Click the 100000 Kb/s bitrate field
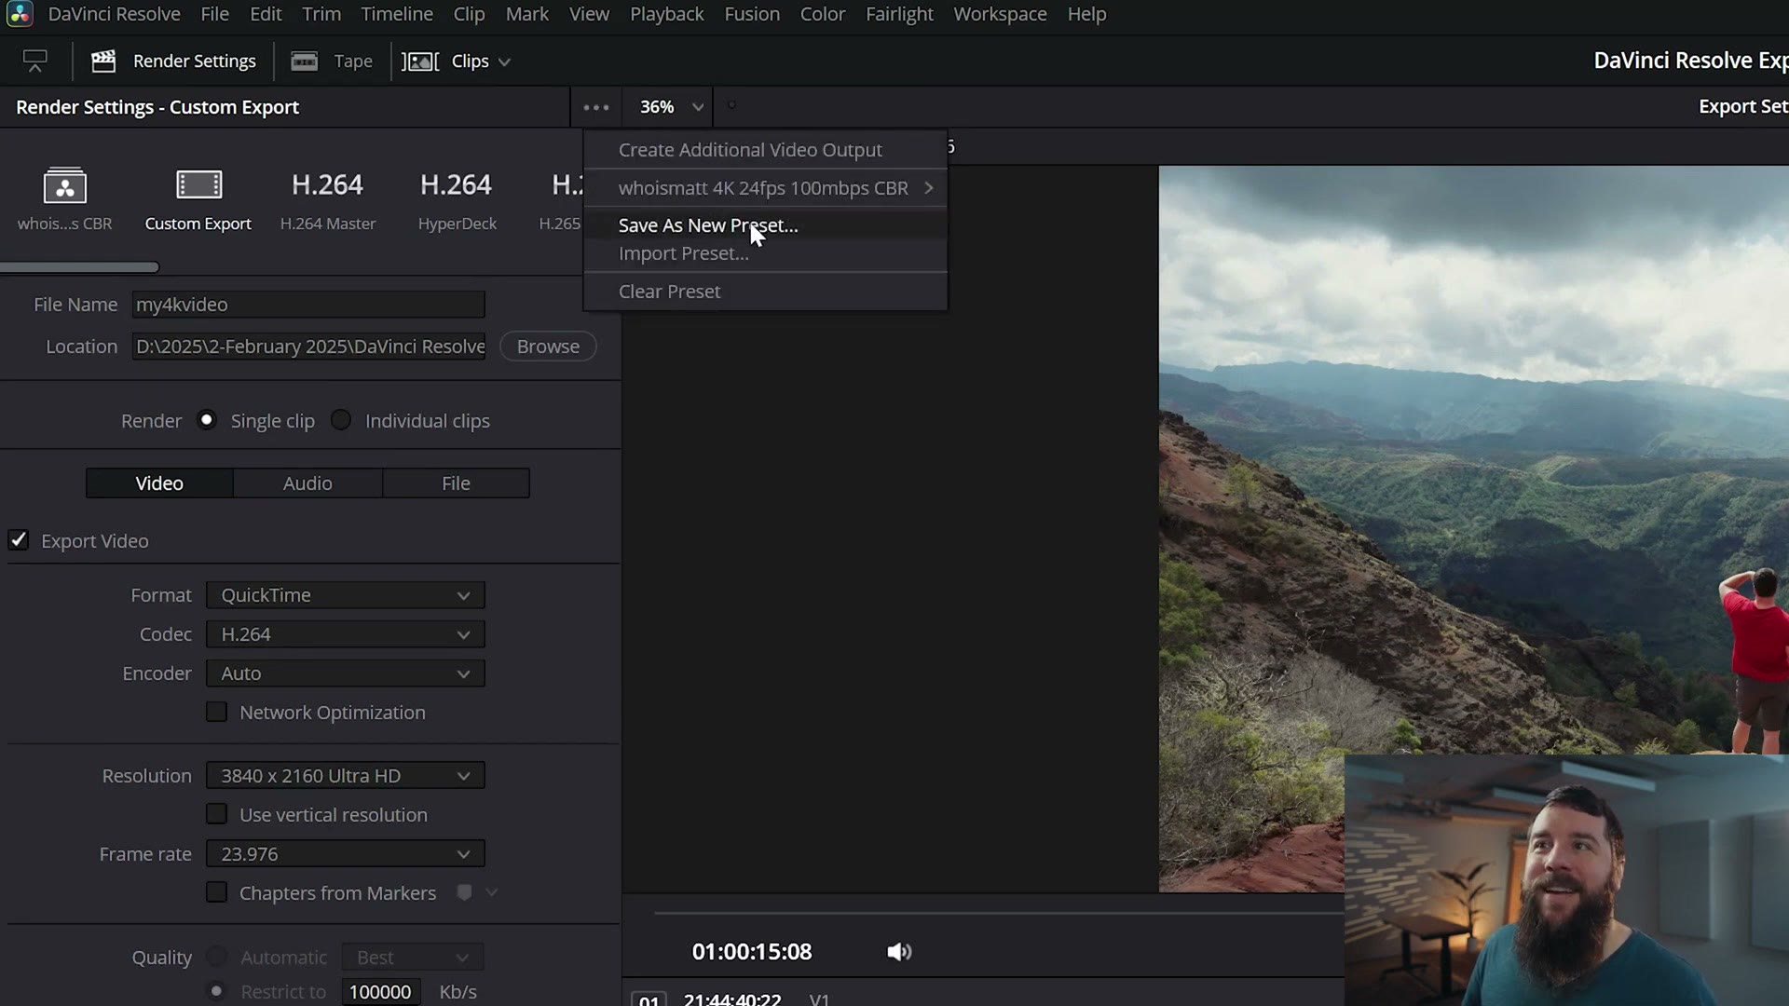 click(x=380, y=992)
